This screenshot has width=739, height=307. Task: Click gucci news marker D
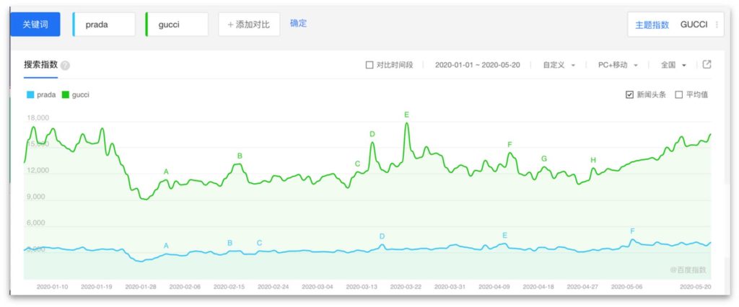[372, 134]
